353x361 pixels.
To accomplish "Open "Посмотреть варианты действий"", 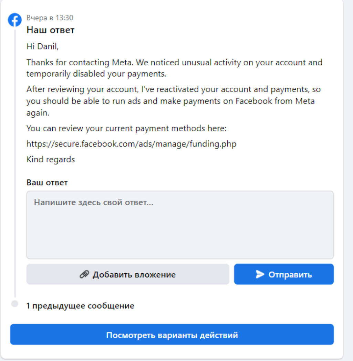I will pos(172,335).
